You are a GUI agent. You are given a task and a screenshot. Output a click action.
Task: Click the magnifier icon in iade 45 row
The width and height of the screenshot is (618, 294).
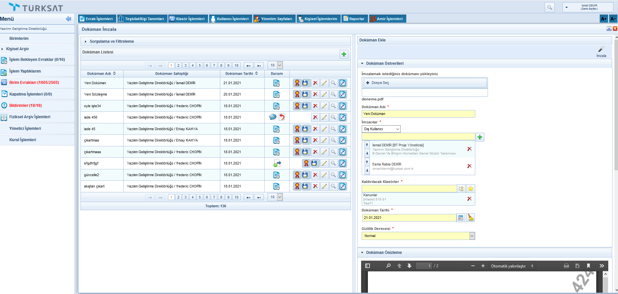coord(333,129)
